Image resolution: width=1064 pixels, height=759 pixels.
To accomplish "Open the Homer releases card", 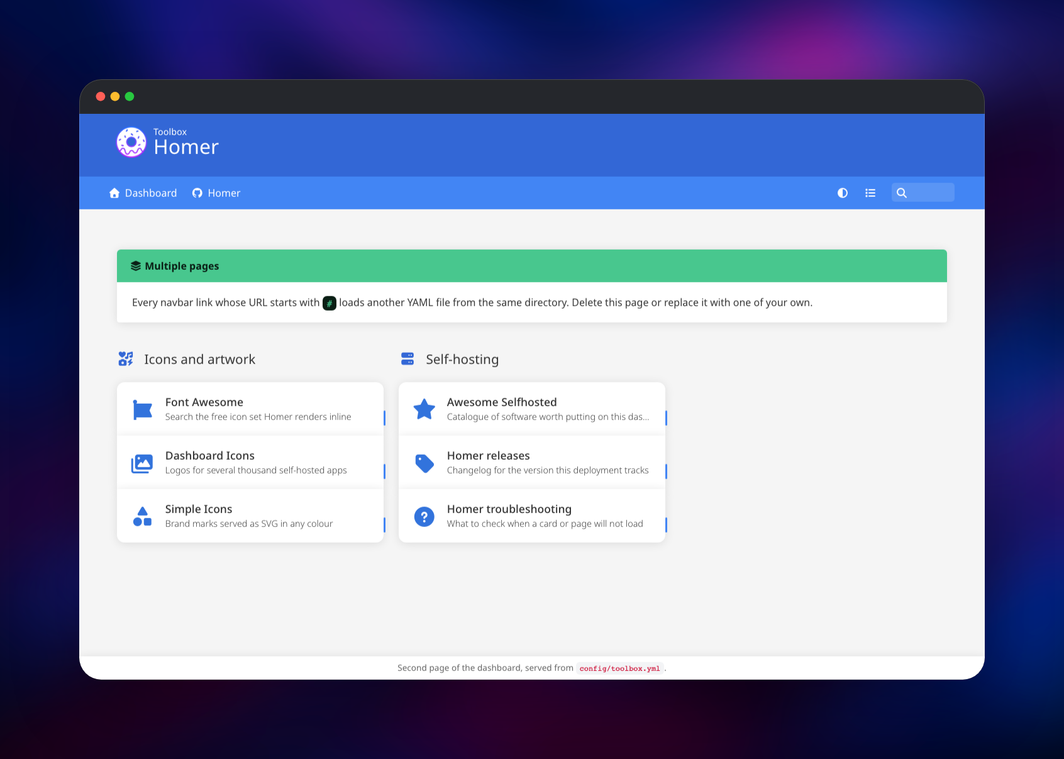I will pyautogui.click(x=532, y=462).
